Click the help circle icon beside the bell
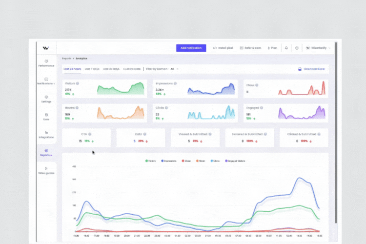Viewport: 366px width, 244px height. point(297,48)
